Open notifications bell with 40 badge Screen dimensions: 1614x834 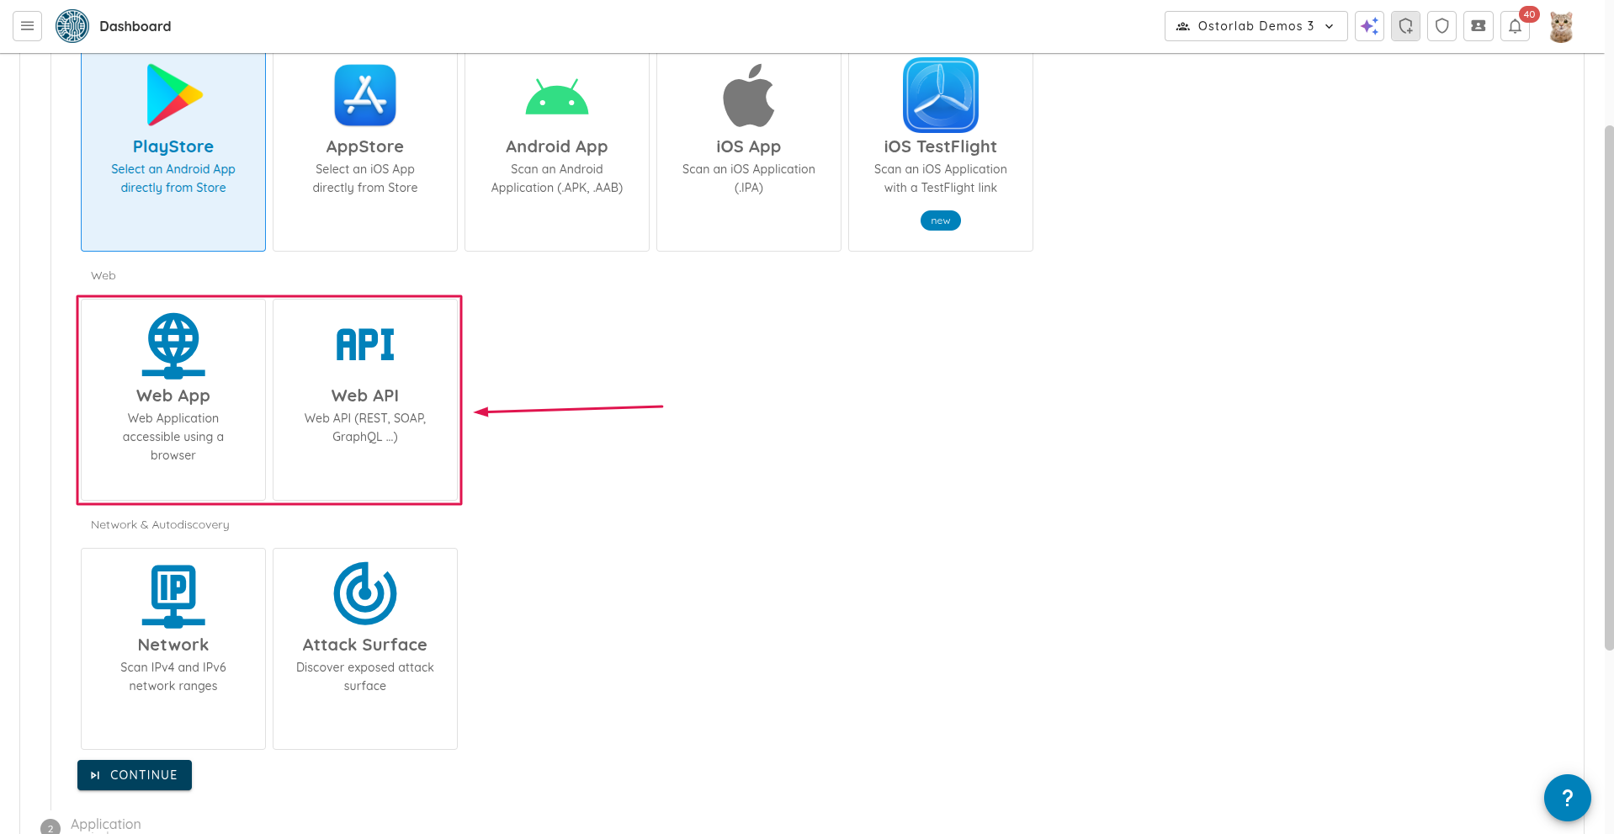pyautogui.click(x=1515, y=26)
